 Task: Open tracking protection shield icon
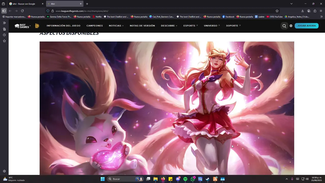point(48,11)
